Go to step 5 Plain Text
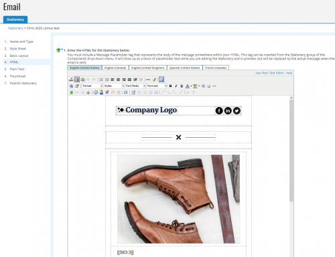Image resolution: width=335 pixels, height=257 pixels. click(x=17, y=69)
